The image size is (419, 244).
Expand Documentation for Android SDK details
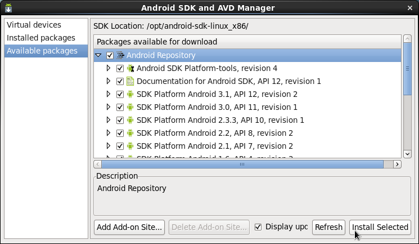coord(108,81)
